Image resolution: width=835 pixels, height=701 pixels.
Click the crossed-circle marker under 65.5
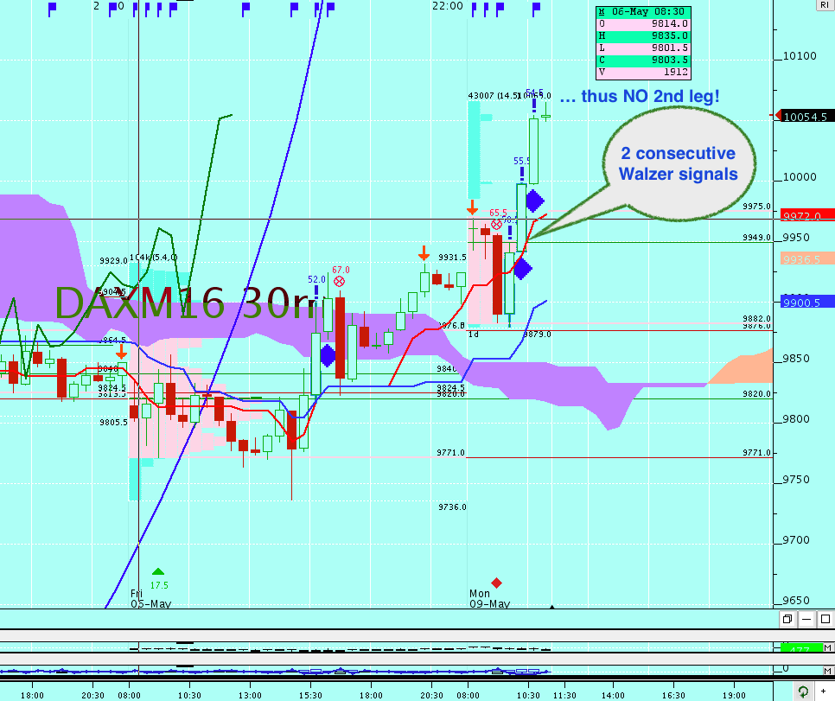tap(496, 224)
